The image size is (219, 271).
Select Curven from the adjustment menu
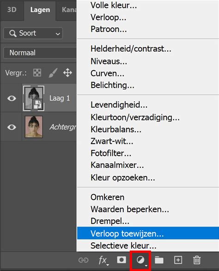point(107,74)
